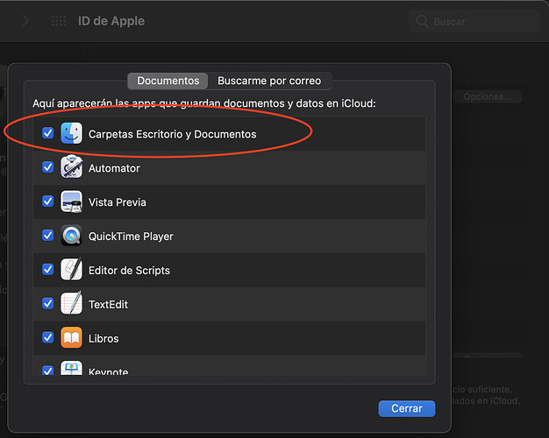
Task: Click the QuickTime Player app icon
Action: click(71, 236)
